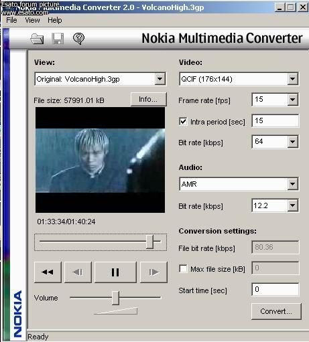Toggle the Intra period checkbox
This screenshot has height=342, width=309.
(x=183, y=122)
